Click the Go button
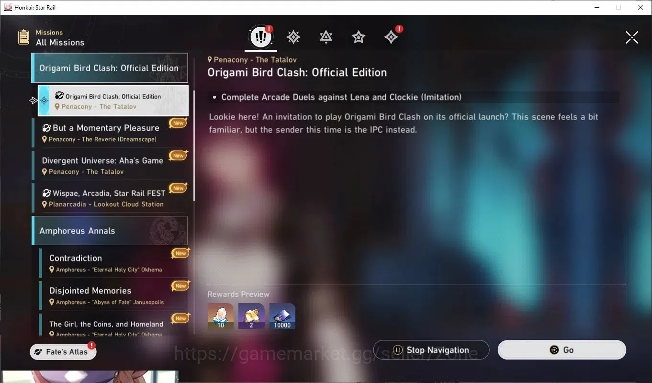 562,350
